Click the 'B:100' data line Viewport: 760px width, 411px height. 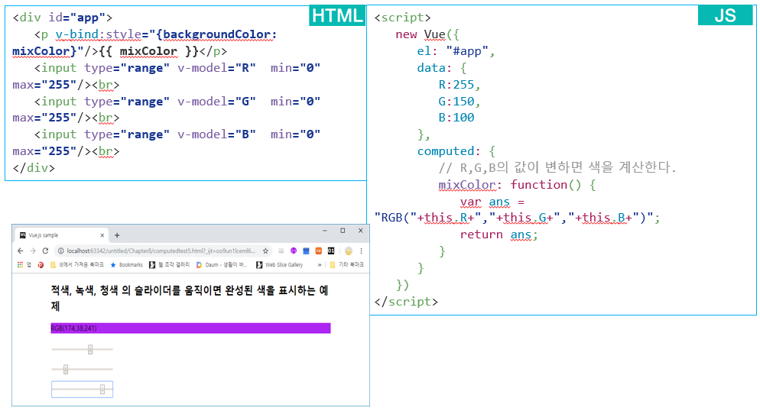click(456, 118)
